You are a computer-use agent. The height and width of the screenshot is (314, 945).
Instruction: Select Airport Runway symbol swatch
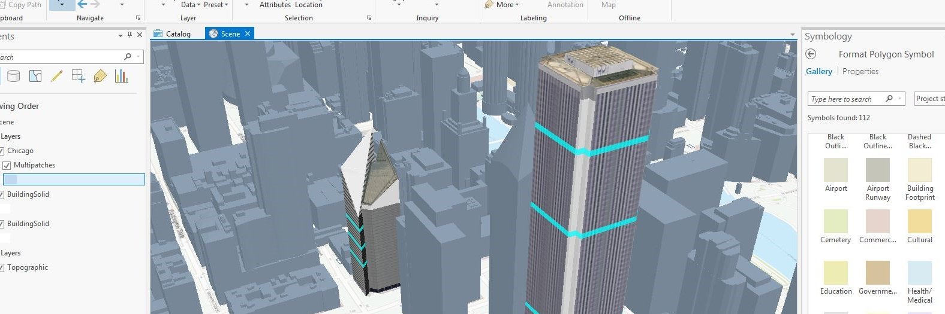tap(878, 170)
